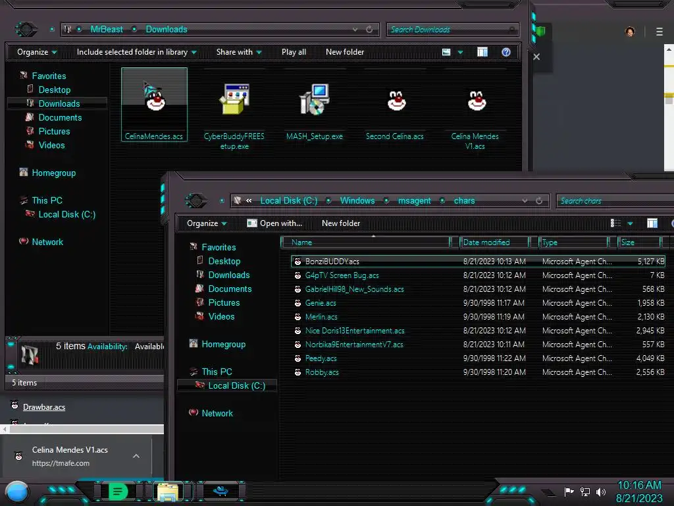Refresh the chars folder address bar
The height and width of the screenshot is (506, 674).
click(539, 200)
